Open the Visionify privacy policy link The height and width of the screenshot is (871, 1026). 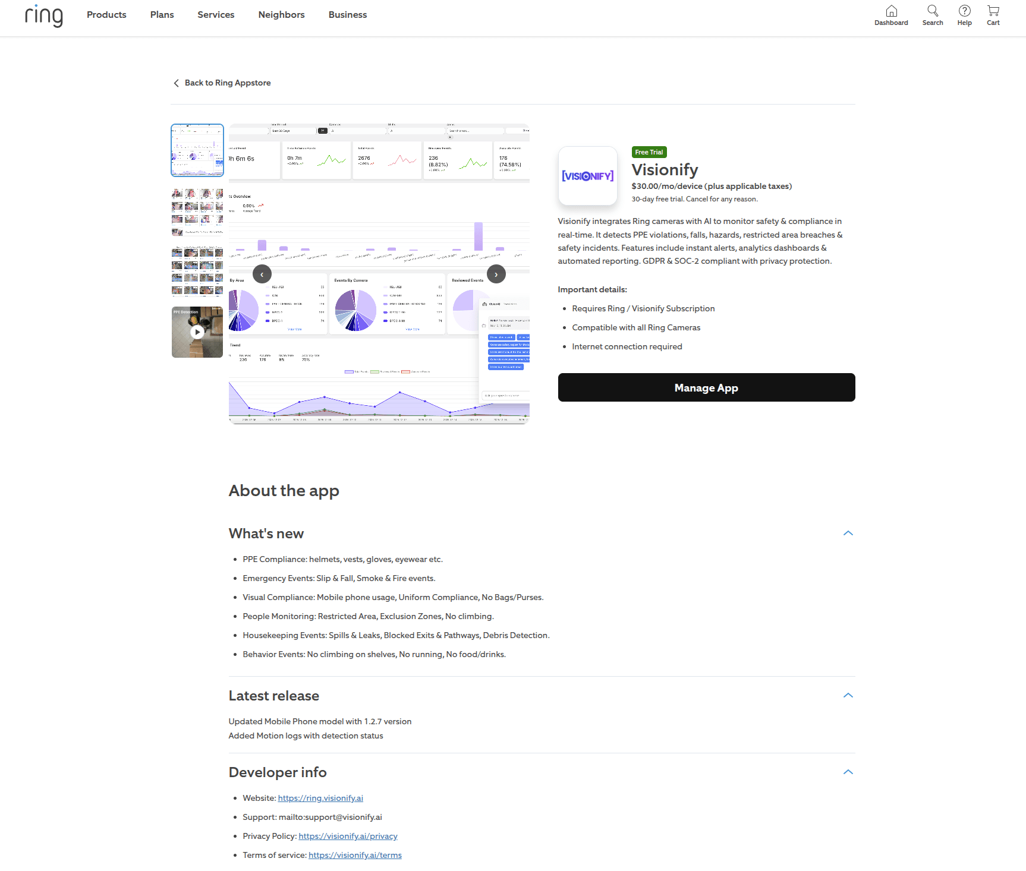(348, 836)
